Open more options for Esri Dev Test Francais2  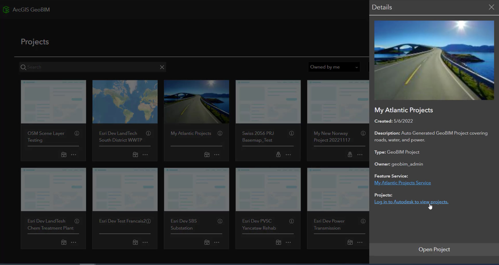click(x=145, y=243)
